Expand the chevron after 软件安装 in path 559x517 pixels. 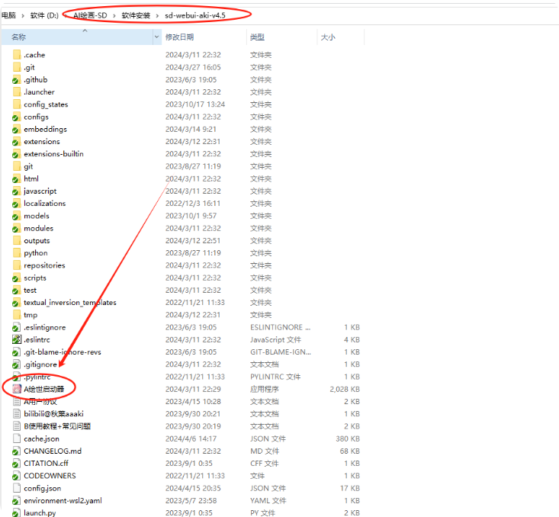(157, 15)
